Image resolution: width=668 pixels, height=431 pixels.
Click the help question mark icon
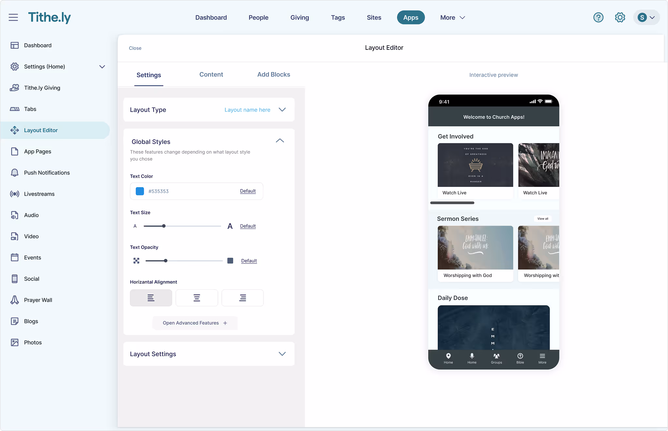click(x=598, y=17)
